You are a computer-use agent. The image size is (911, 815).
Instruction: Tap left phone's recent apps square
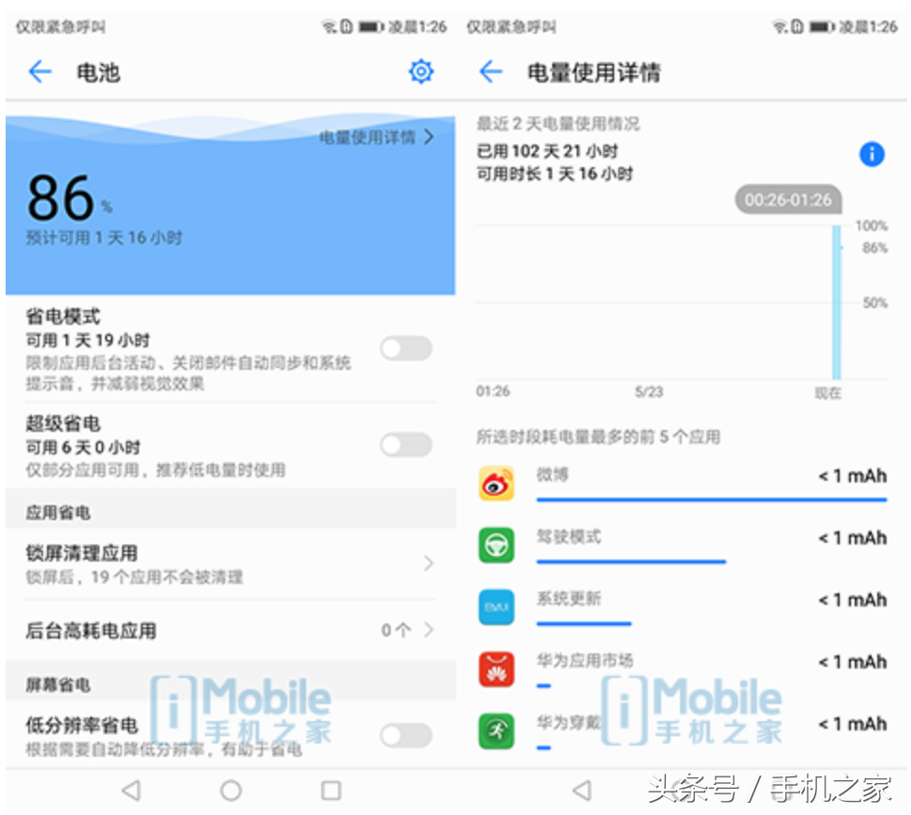[x=332, y=791]
